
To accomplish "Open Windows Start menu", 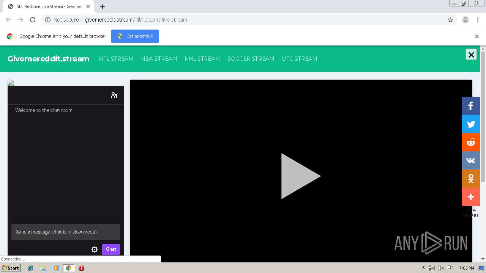I will [10, 268].
